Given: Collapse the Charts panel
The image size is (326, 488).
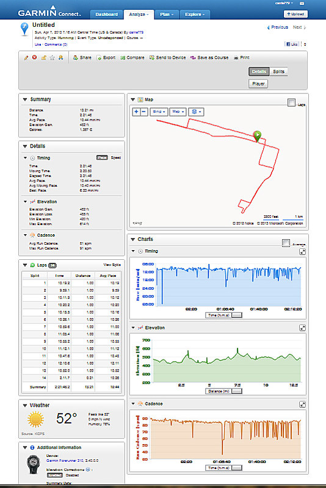Looking at the screenshot, I should tap(133, 239).
